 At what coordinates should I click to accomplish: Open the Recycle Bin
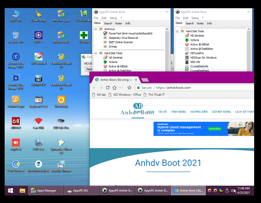[16, 37]
